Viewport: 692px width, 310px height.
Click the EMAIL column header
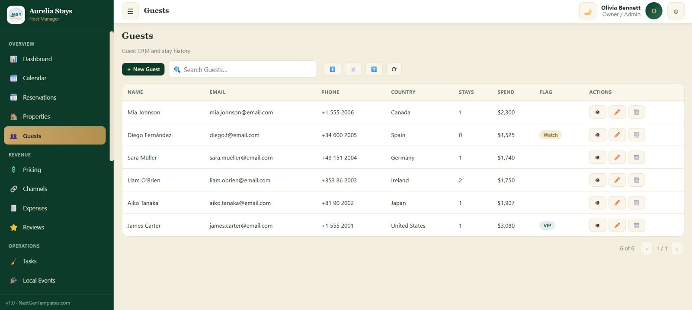[218, 92]
